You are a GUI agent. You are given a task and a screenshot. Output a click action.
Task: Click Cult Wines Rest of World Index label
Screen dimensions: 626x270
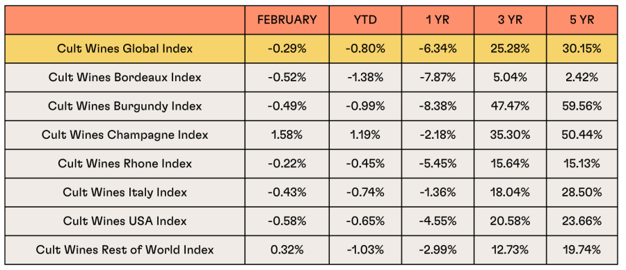125,250
